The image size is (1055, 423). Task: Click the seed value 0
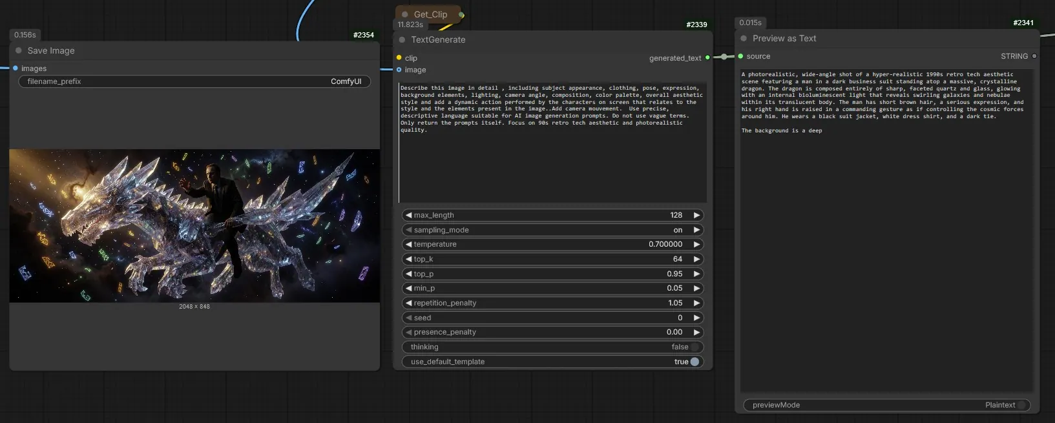[x=680, y=318]
